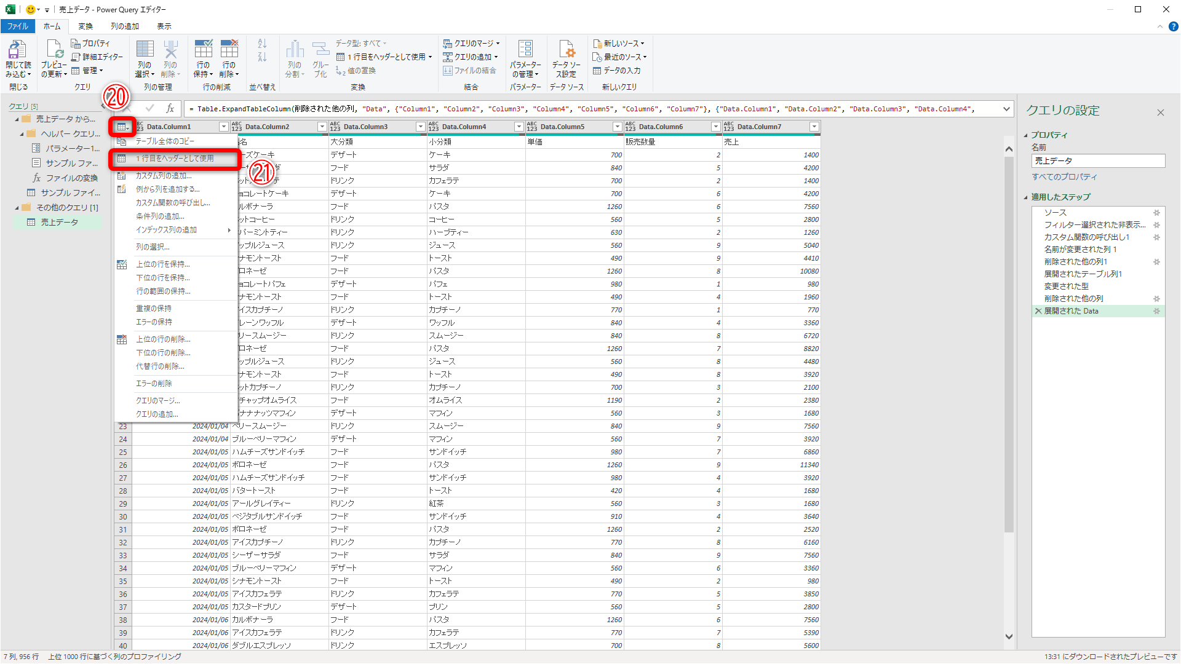Click the vertical scrollbar down arrow
The height and width of the screenshot is (664, 1181).
tap(1009, 637)
